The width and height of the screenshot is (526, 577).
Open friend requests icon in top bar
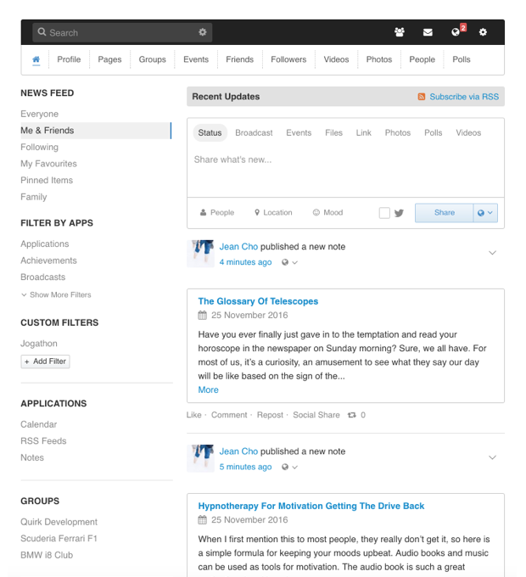pos(400,32)
